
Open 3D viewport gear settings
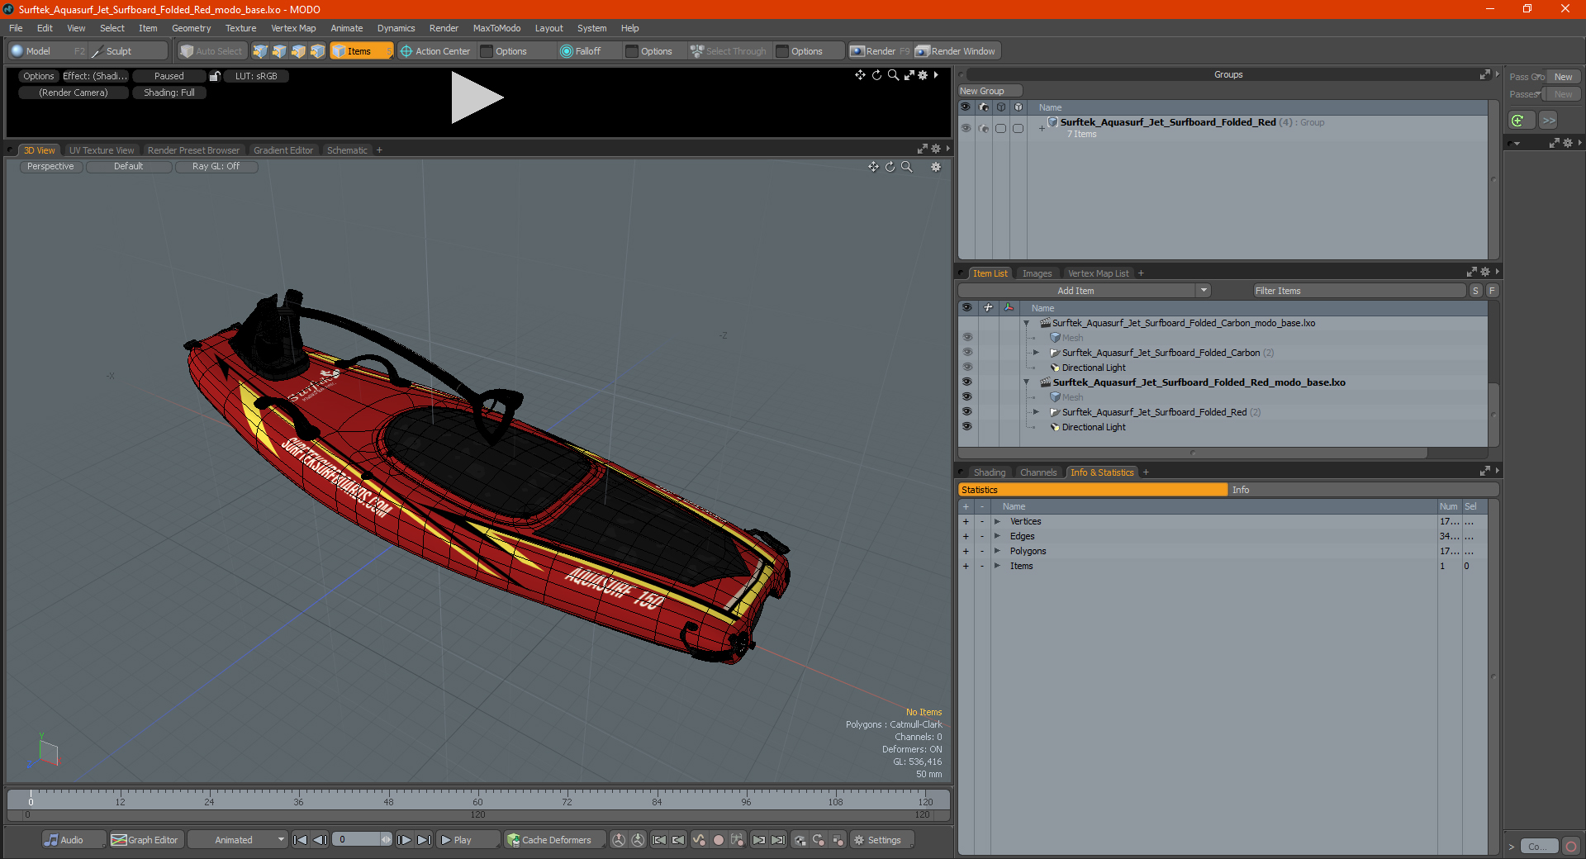(936, 167)
